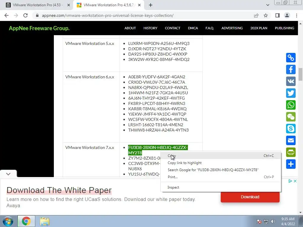The width and height of the screenshot is (303, 227).
Task: Open the CONTACT nav link
Action: 173,28
